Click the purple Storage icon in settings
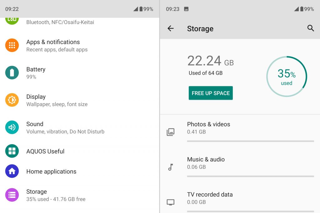 (12, 195)
